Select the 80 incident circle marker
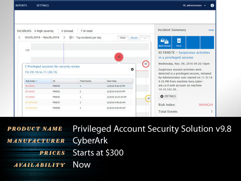The width and height of the screenshot is (241, 181). pyautogui.click(x=146, y=64)
